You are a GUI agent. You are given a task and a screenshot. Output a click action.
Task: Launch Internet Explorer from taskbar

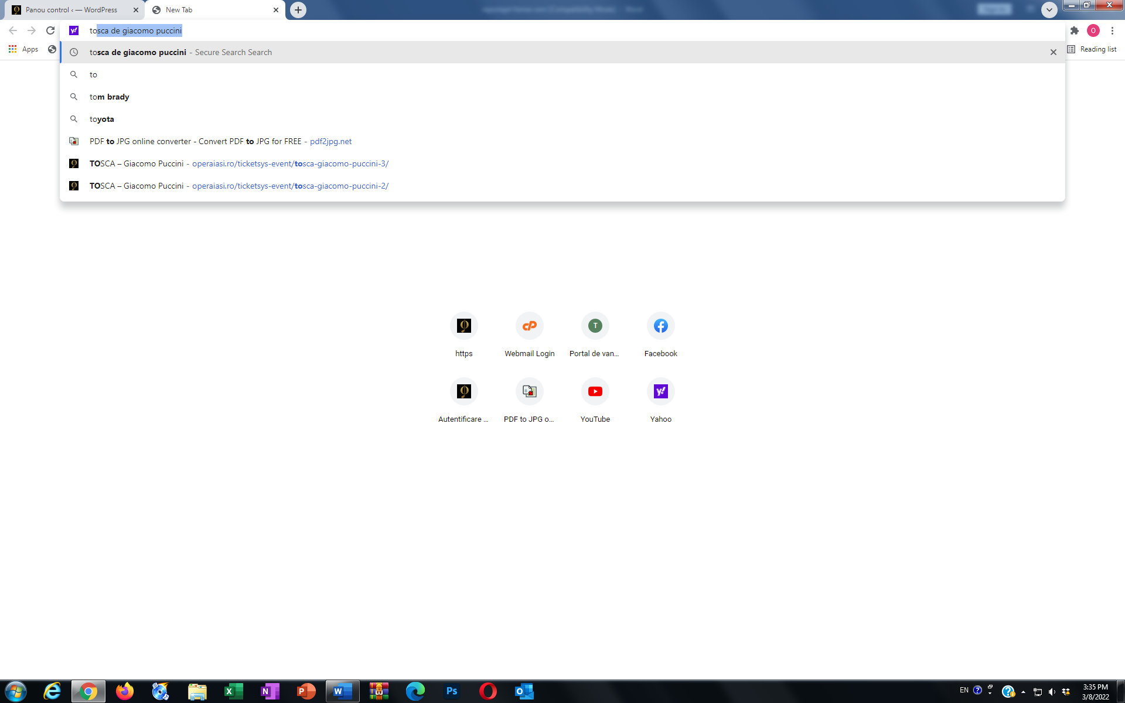pos(52,691)
